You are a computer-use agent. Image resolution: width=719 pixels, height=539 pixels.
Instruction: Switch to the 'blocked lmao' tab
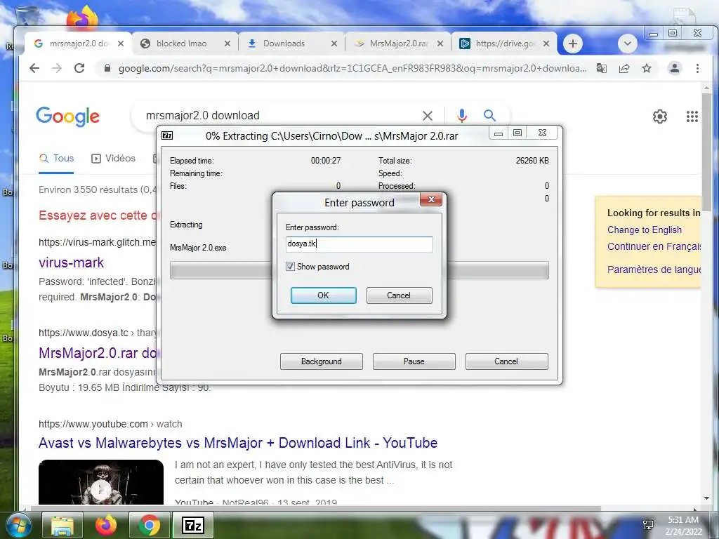(181, 44)
